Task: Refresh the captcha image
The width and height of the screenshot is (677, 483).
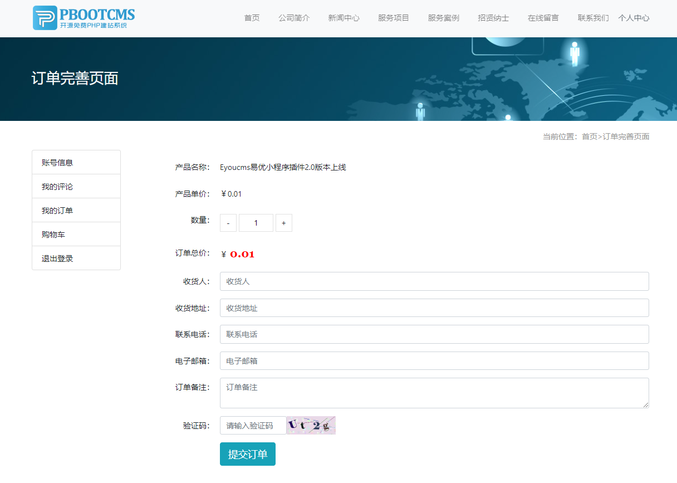Action: click(x=311, y=425)
